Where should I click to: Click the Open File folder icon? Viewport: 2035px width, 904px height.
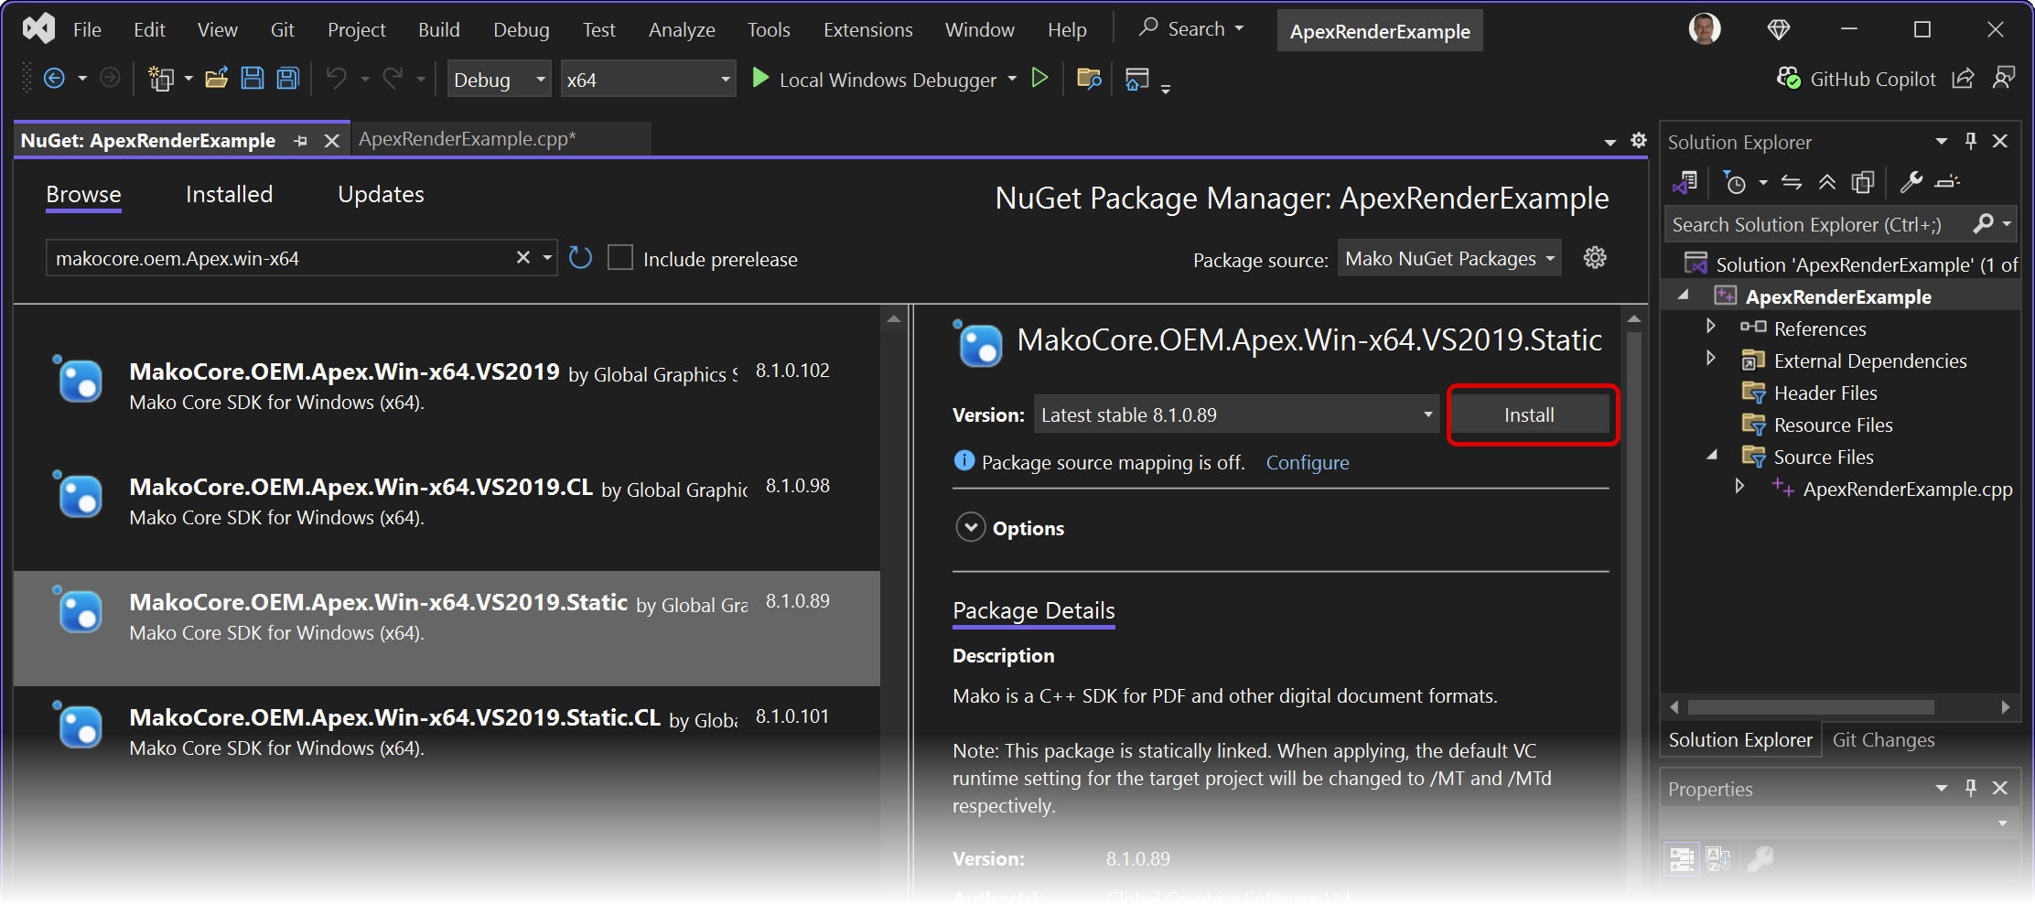click(216, 80)
